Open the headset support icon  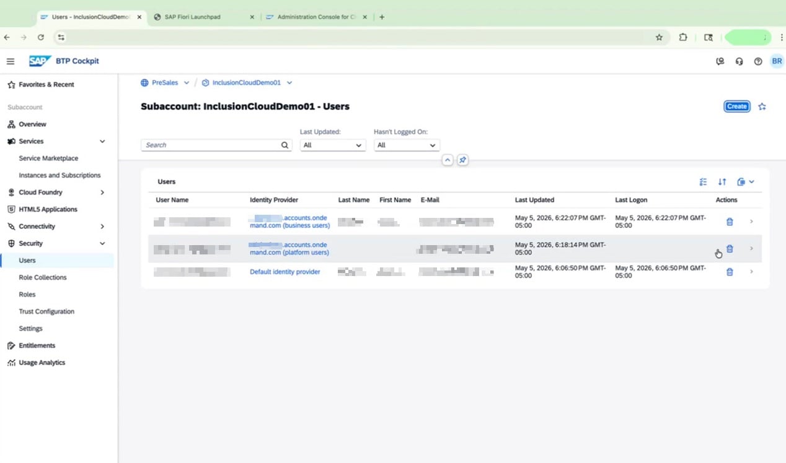(x=739, y=61)
